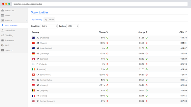Screen dimensions: 191x107
Task: Sort by the eCPM column header
Action: pyautogui.click(x=181, y=32)
